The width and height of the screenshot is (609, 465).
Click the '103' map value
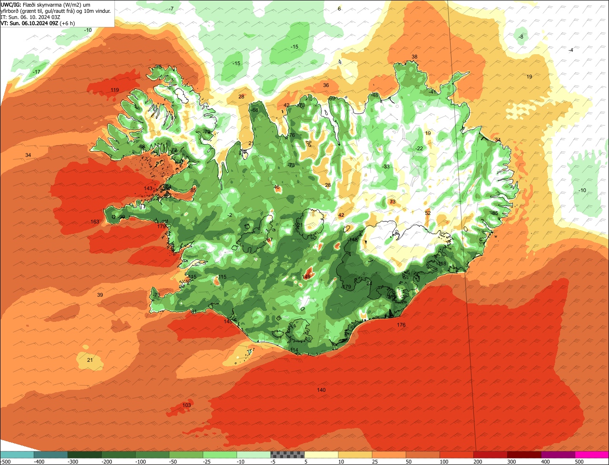click(x=187, y=405)
